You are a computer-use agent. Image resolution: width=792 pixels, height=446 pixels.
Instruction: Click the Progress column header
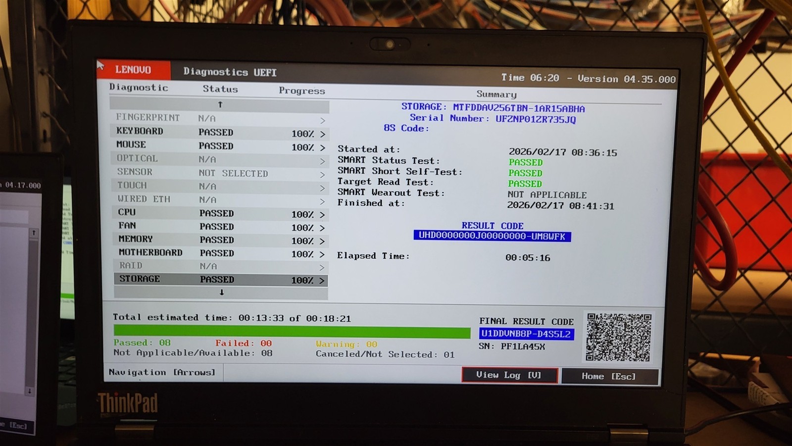point(301,91)
